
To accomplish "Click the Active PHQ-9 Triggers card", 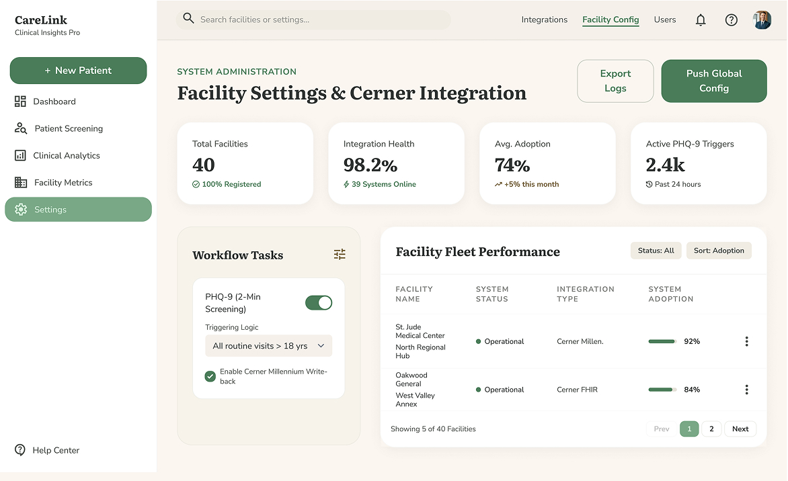I will coord(699,163).
